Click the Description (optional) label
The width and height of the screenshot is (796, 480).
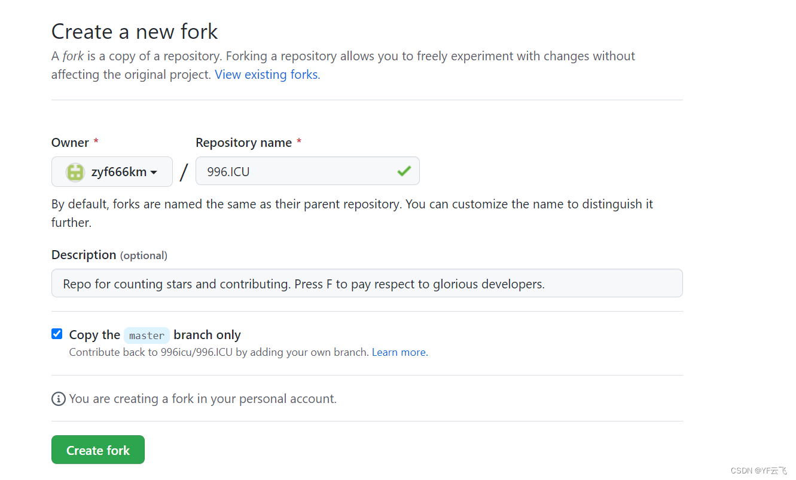109,255
